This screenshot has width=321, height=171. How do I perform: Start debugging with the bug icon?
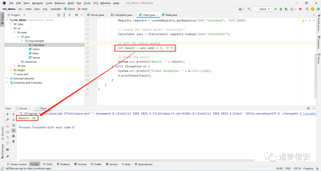[281, 9]
